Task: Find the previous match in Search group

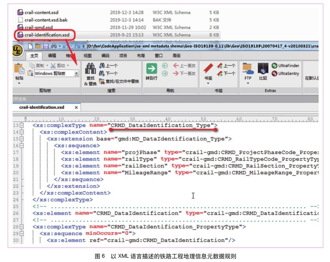Action: point(108,66)
